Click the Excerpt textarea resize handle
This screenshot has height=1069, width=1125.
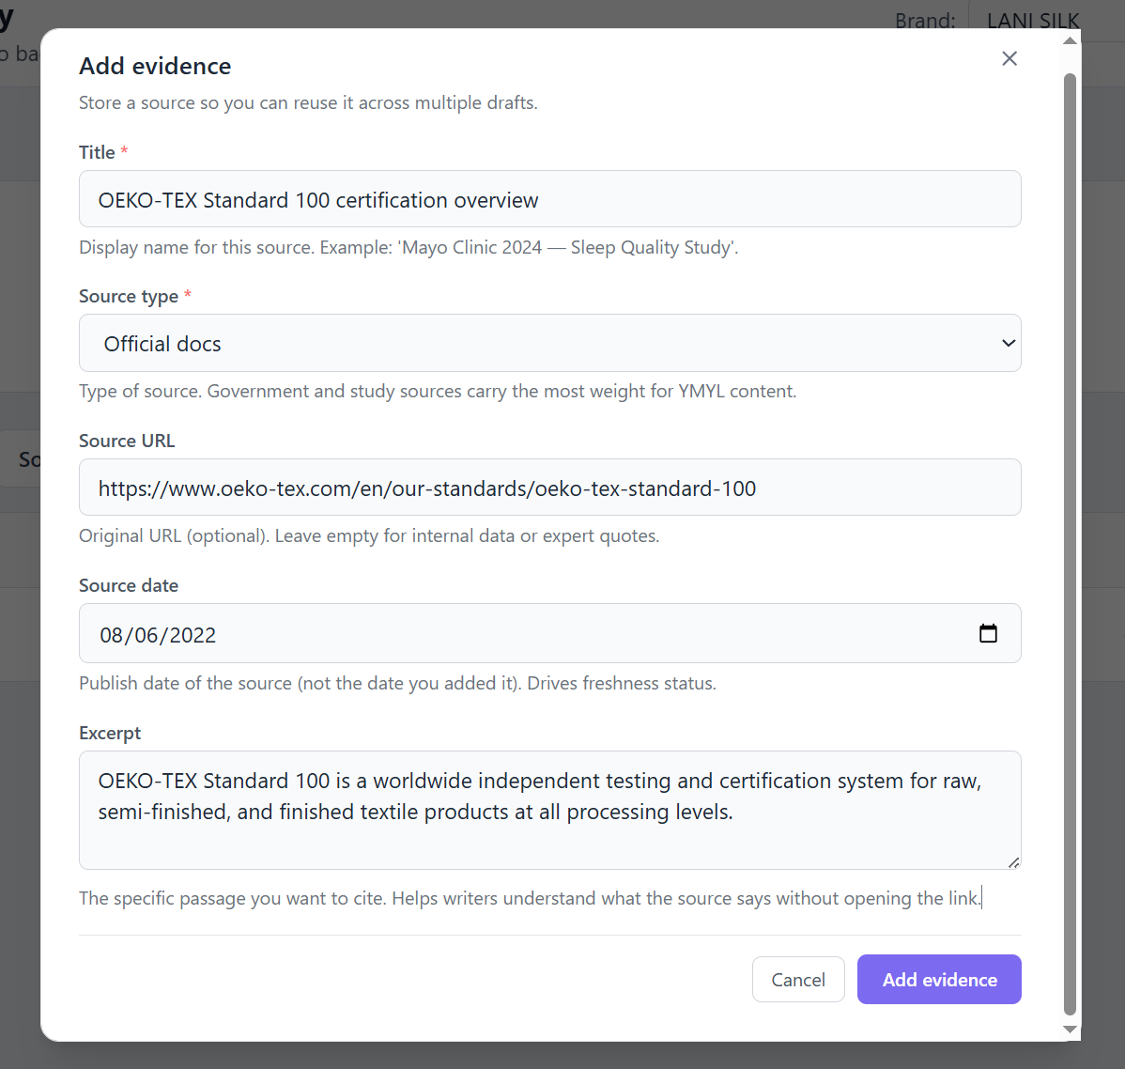1013,862
